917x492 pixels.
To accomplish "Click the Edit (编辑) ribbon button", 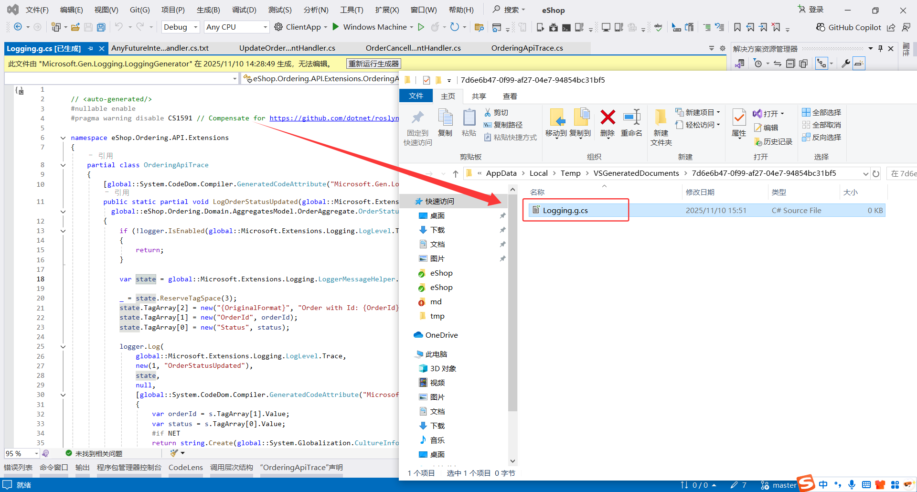I will pyautogui.click(x=766, y=128).
